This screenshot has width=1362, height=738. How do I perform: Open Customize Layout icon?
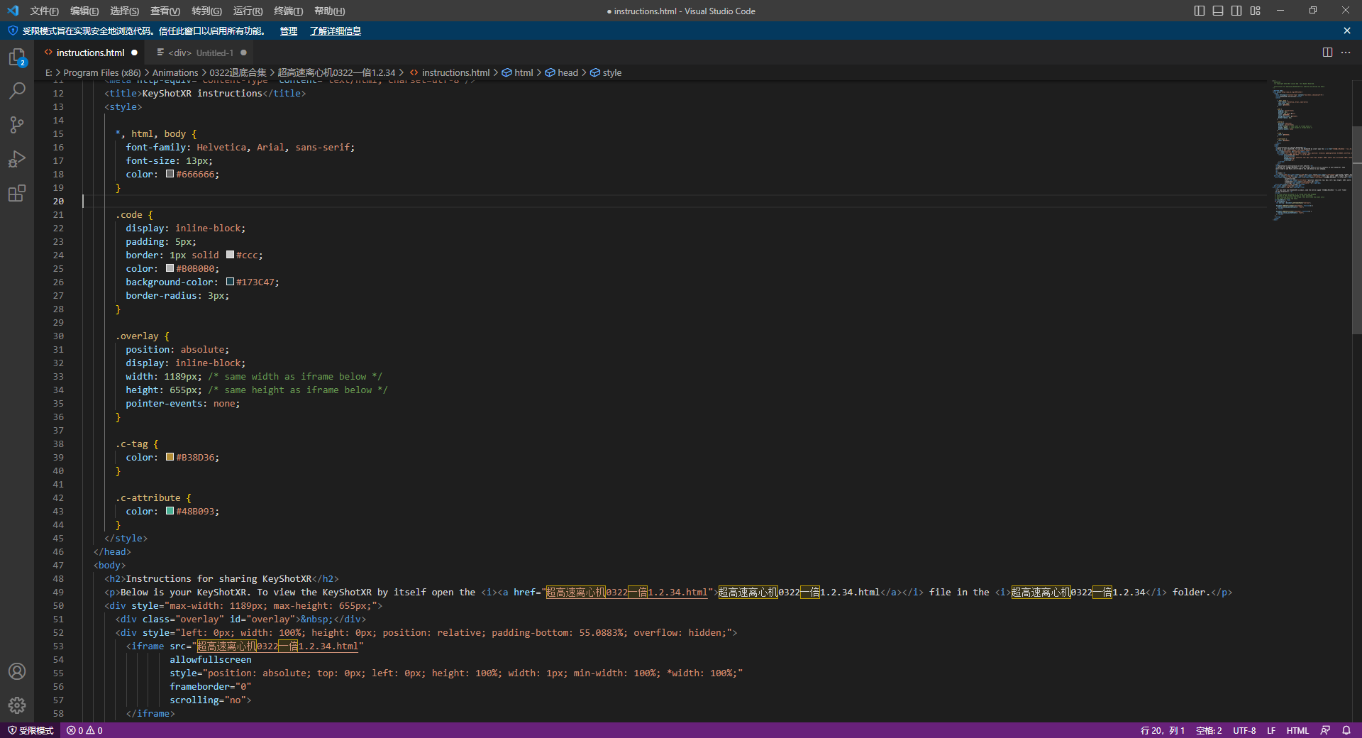tap(1256, 11)
